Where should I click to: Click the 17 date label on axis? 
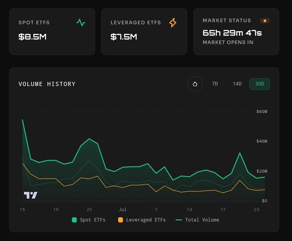coord(223,210)
